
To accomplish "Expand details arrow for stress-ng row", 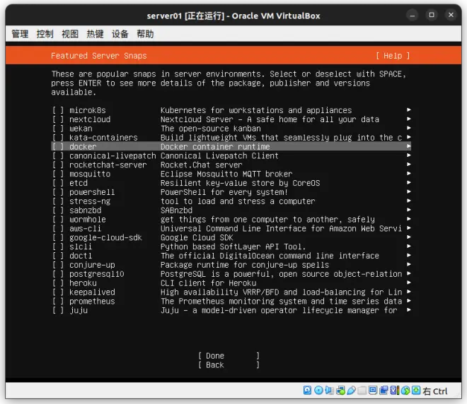I will (x=409, y=201).
